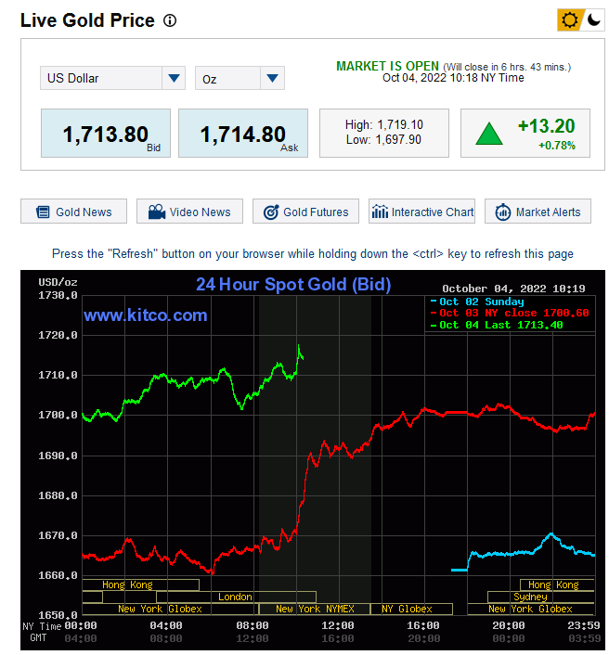This screenshot has width=609, height=655.
Task: Open the Gold Futures button
Action: 305,212
